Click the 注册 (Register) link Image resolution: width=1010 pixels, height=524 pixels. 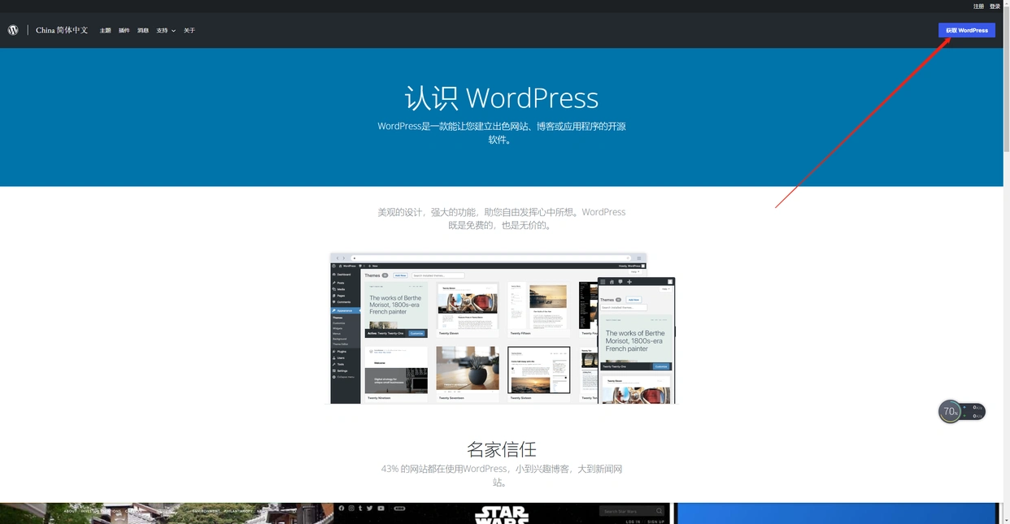(978, 6)
